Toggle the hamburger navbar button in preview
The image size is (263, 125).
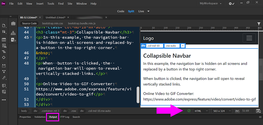(249, 38)
